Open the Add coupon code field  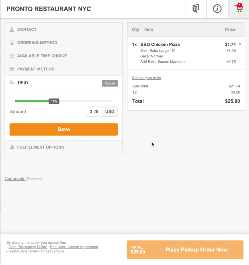tap(146, 78)
